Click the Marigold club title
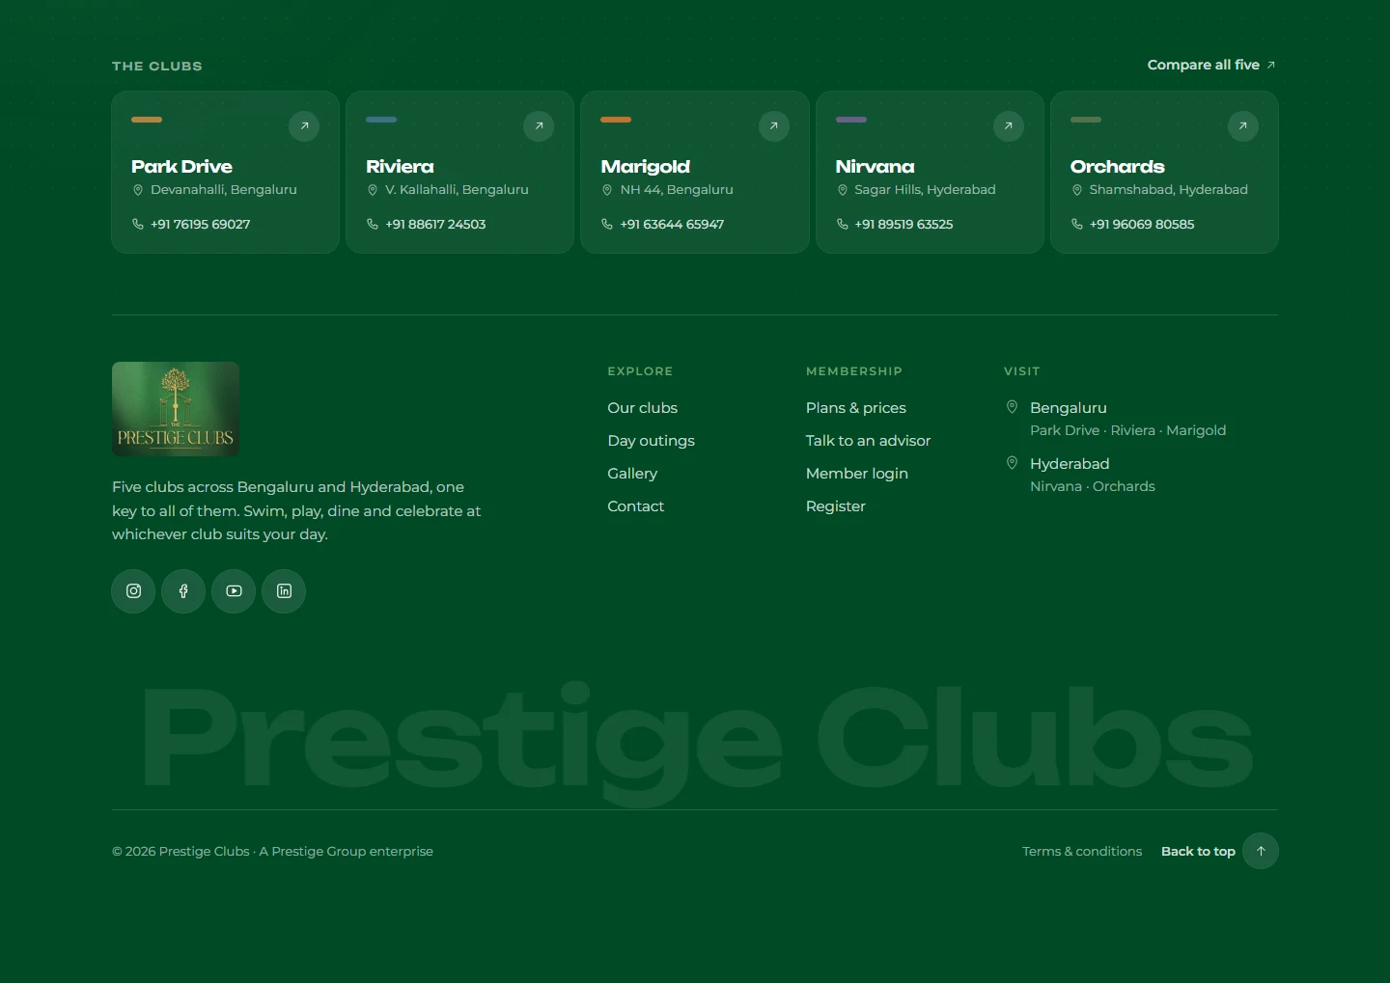Screen dimensions: 1390x983 coord(646,167)
